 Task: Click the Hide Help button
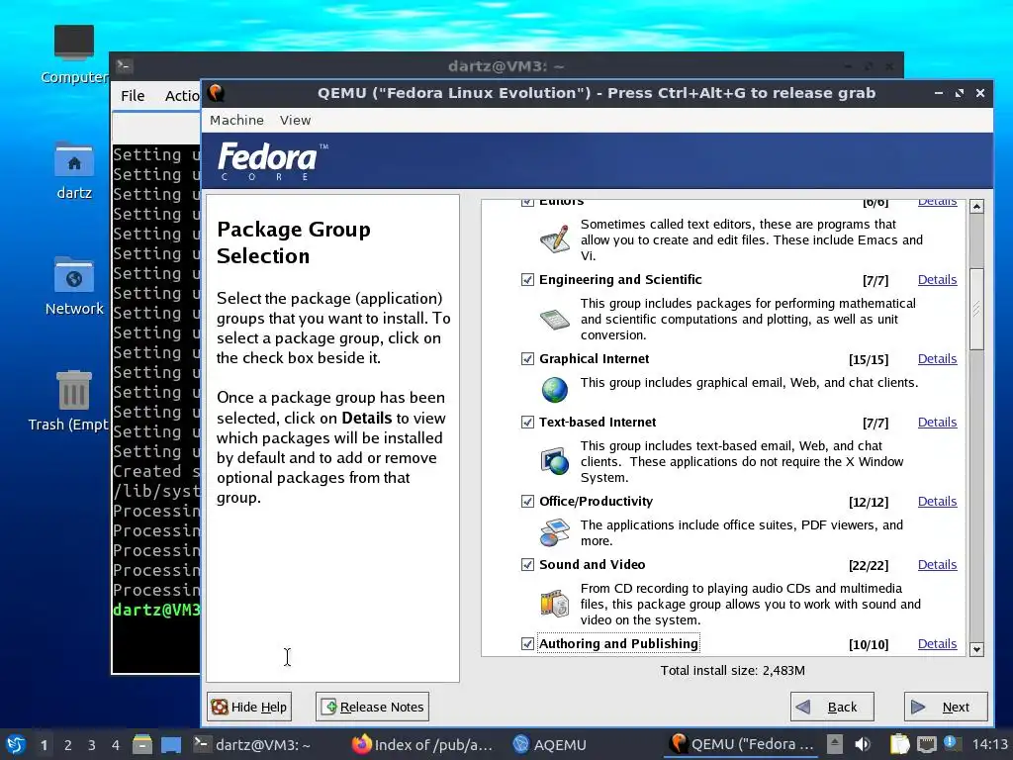(249, 707)
